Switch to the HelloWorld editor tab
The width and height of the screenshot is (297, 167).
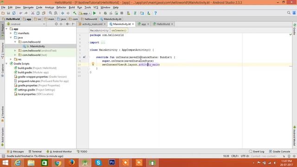163,24
